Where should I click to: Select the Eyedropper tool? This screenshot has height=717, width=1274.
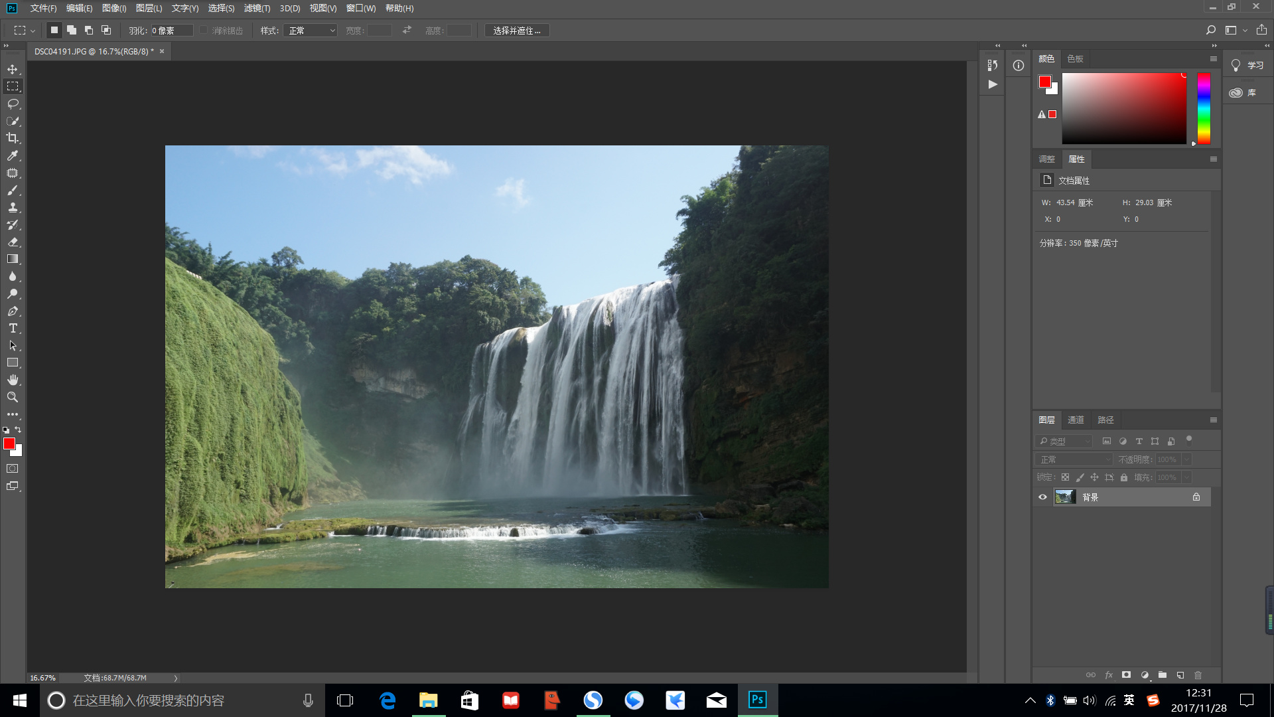point(13,156)
